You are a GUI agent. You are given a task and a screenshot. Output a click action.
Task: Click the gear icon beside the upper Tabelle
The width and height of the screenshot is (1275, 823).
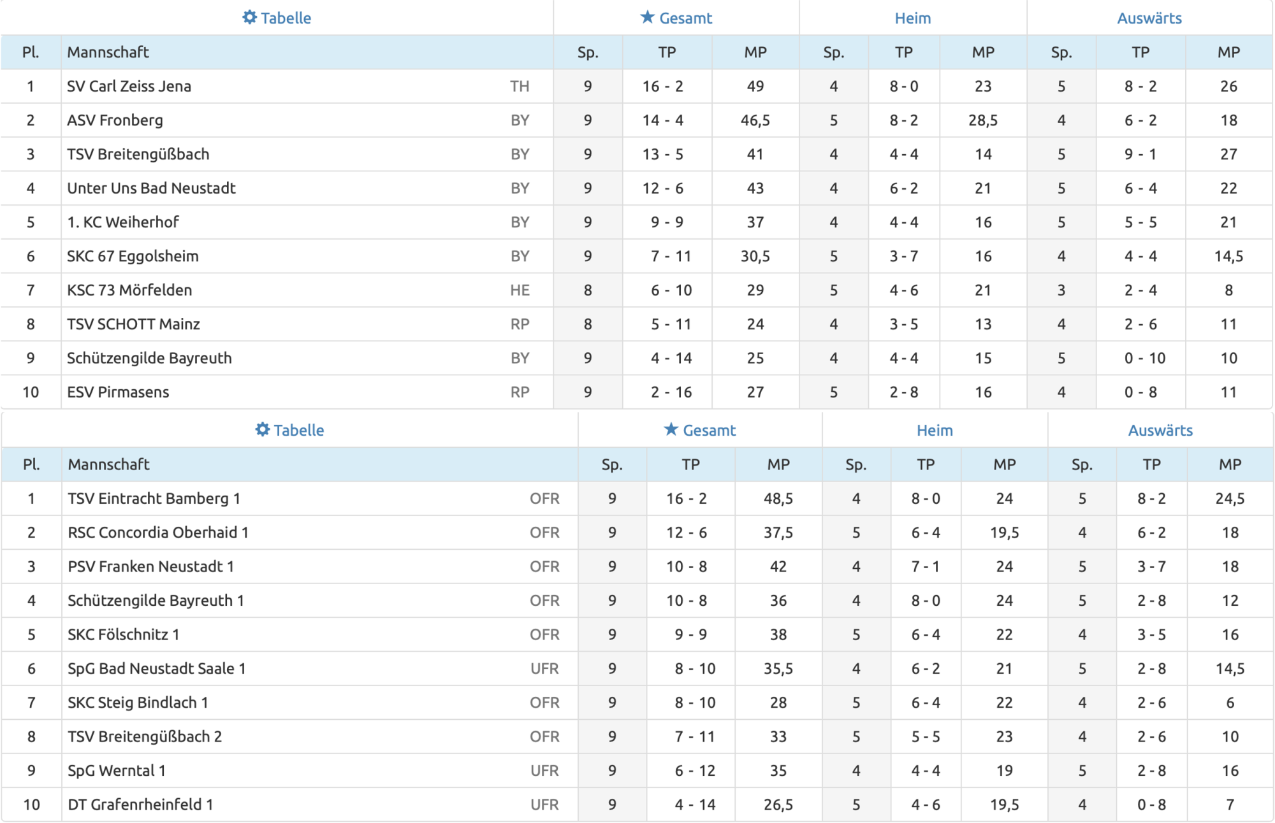click(249, 17)
